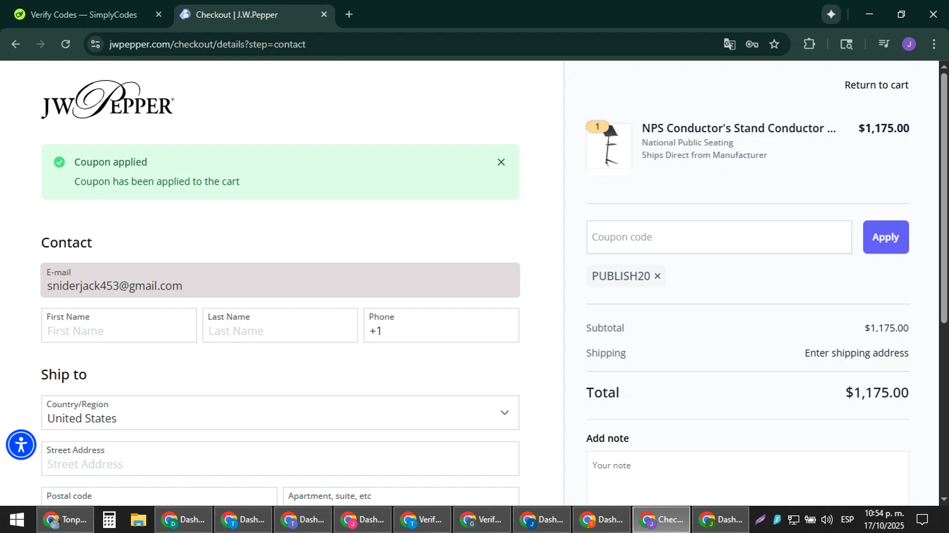
Task: Switch to Verify Codes — SimplyCodes tab
Action: [84, 15]
